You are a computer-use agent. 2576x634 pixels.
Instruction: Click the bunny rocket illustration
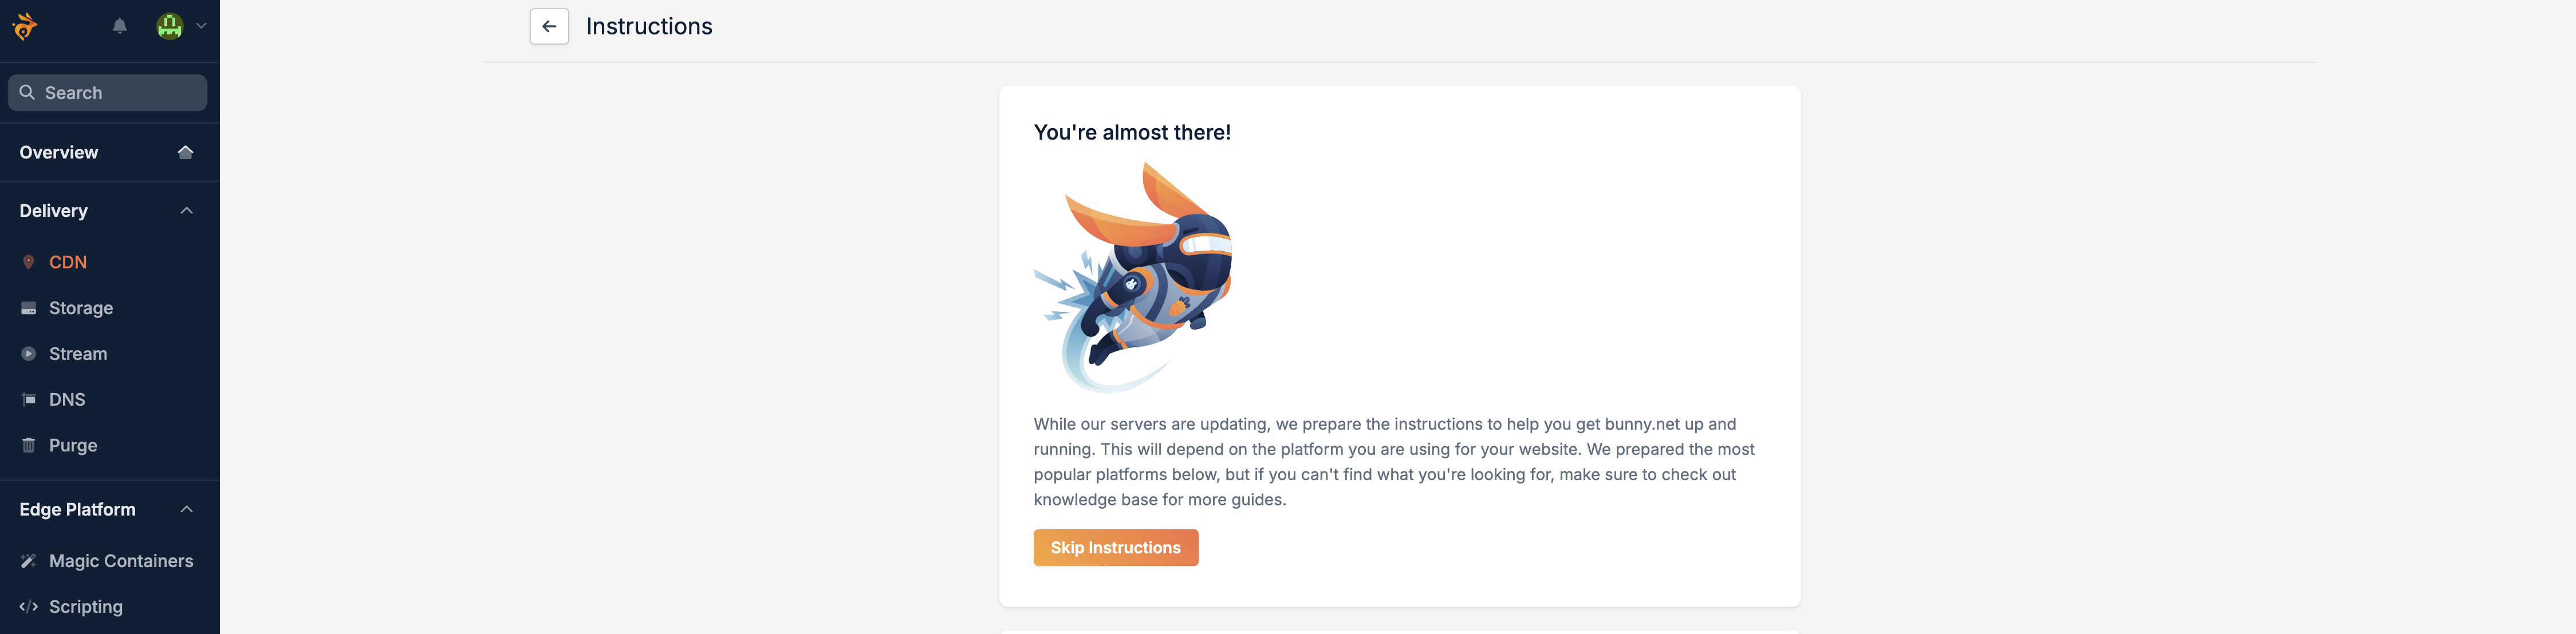point(1133,278)
